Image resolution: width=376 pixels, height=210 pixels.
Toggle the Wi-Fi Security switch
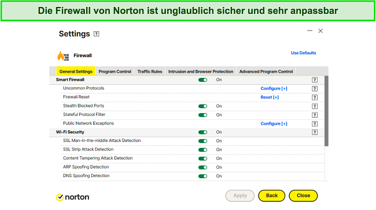click(x=202, y=132)
